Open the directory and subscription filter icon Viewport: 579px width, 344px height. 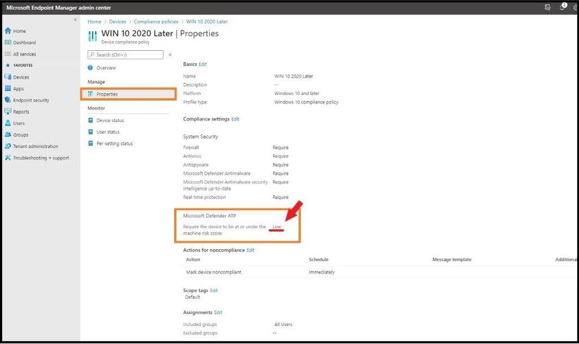point(548,8)
